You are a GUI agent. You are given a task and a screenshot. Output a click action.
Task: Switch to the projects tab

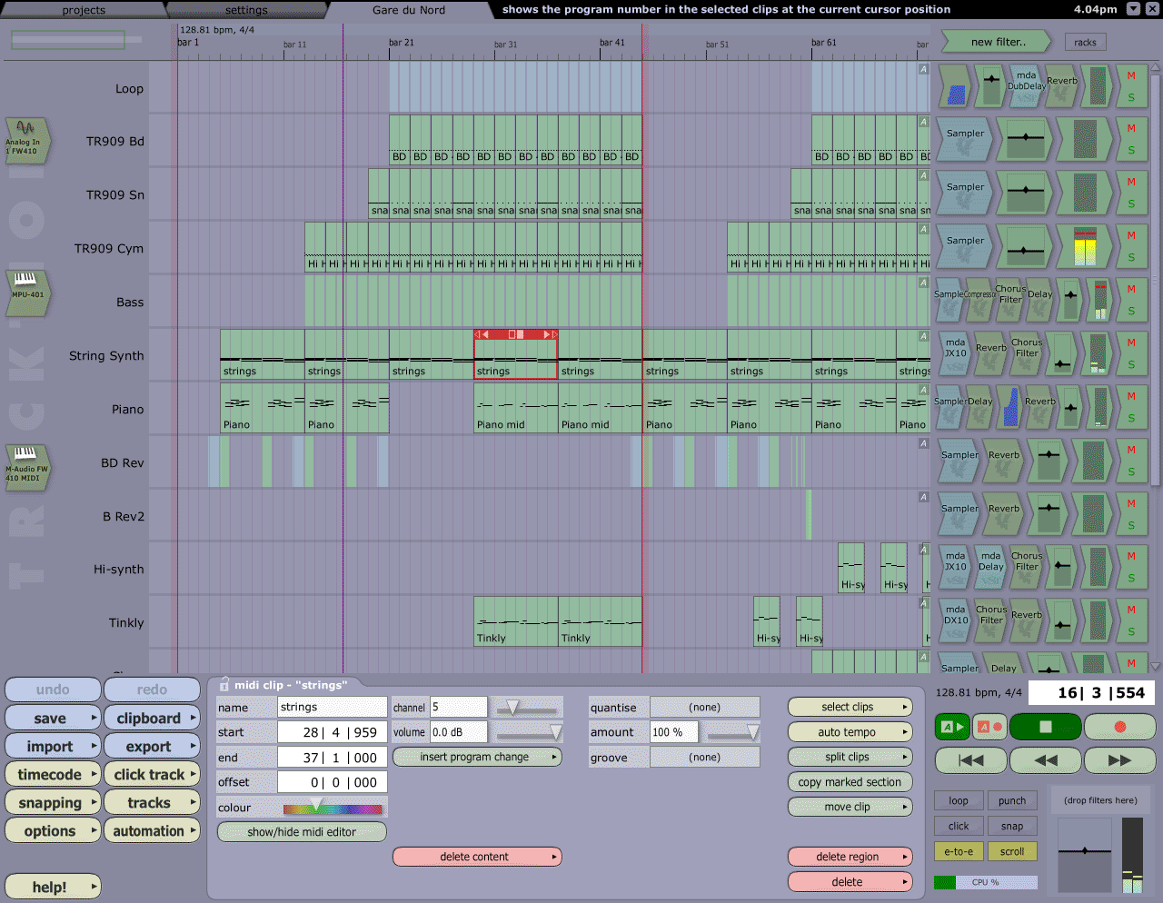[82, 11]
